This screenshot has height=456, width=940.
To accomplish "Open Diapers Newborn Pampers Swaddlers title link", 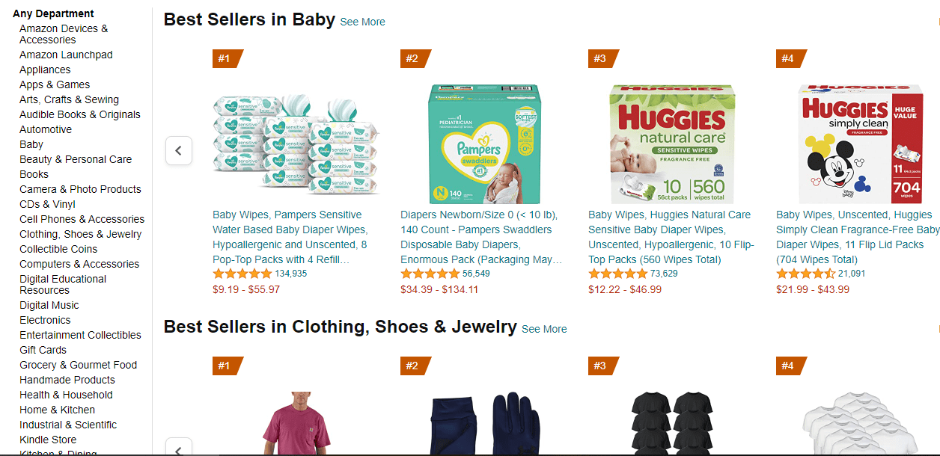I will coord(481,237).
